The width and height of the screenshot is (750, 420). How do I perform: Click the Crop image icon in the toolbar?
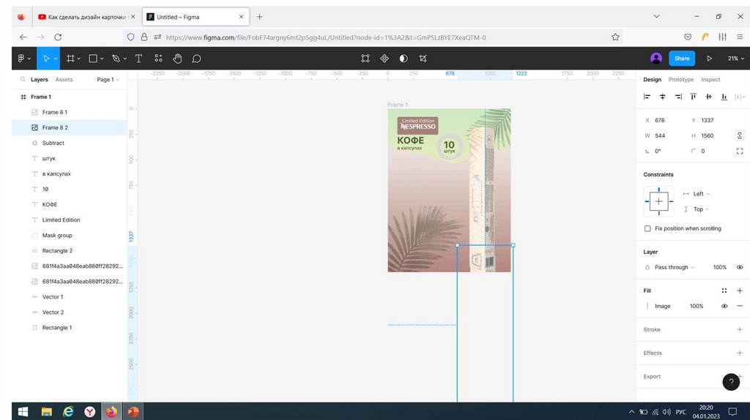tap(423, 59)
